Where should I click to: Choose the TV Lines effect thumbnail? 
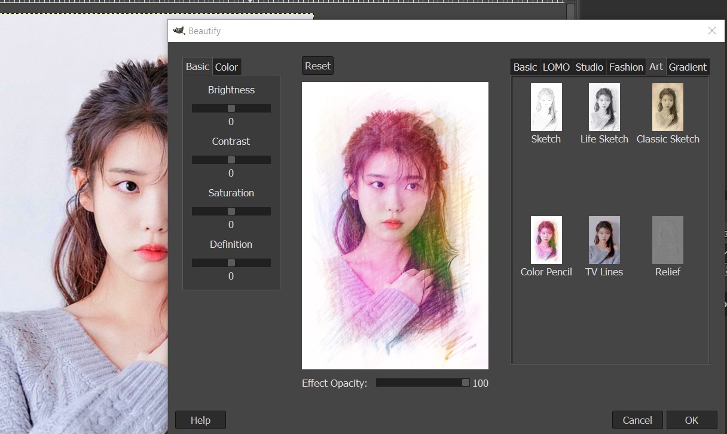[x=604, y=240]
